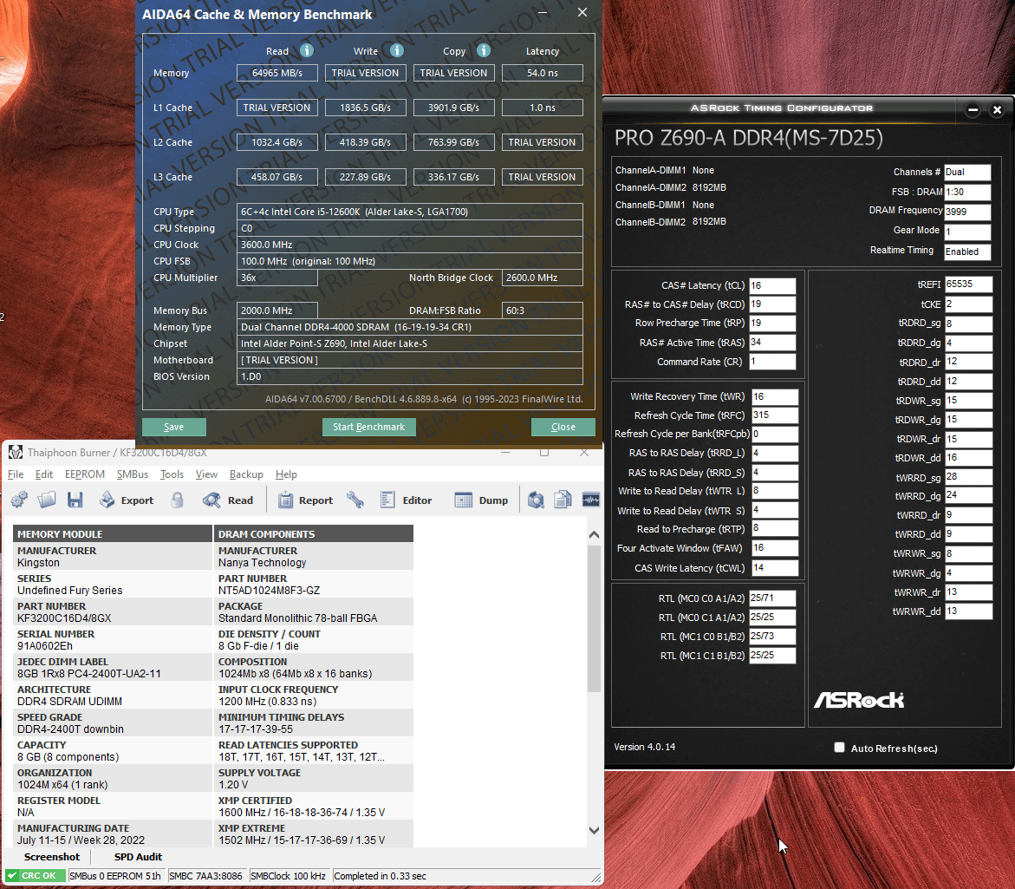
Task: Click the Refresh Cycle Time (tRFC) field
Action: [775, 415]
